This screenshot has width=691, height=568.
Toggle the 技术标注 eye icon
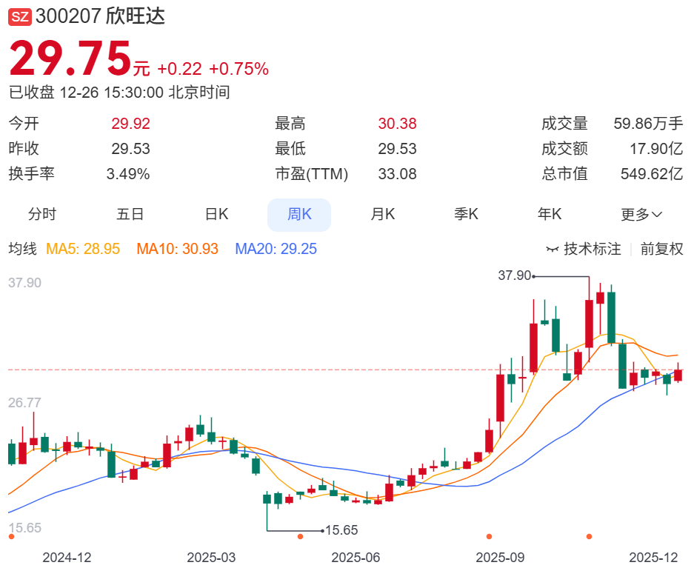(552, 250)
